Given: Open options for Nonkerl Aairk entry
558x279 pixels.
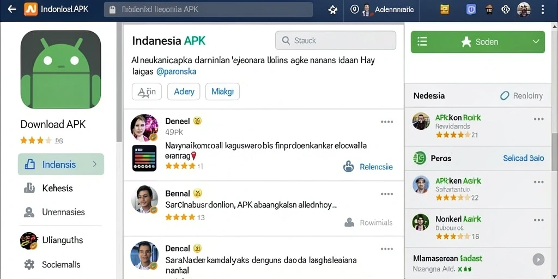Looking at the screenshot, I should tap(538, 220).
